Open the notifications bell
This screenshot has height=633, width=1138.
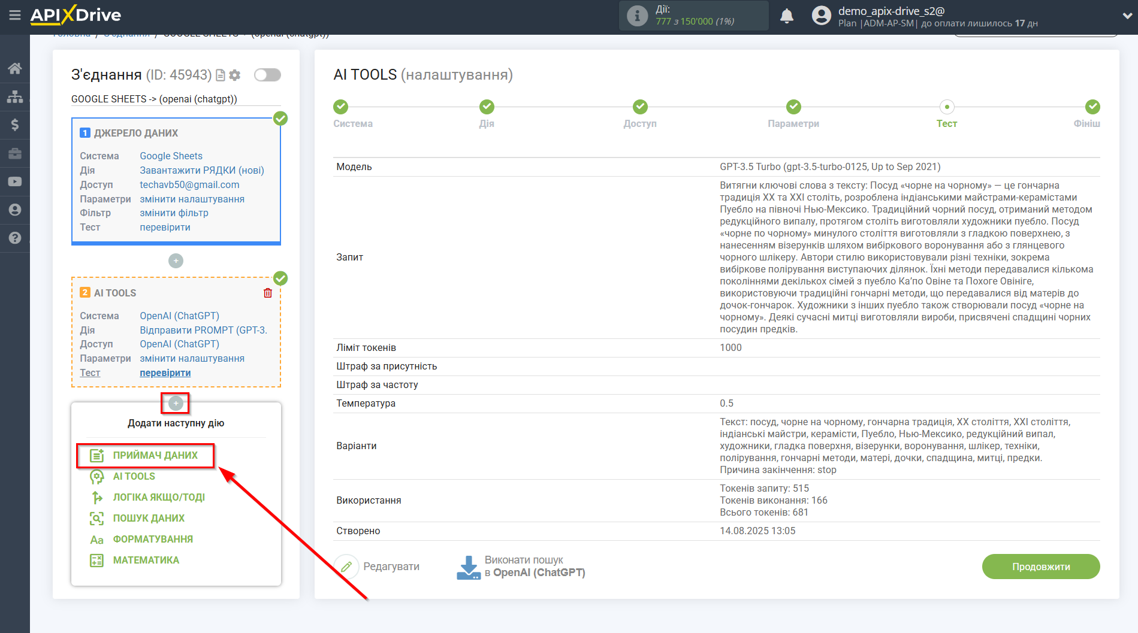(787, 16)
